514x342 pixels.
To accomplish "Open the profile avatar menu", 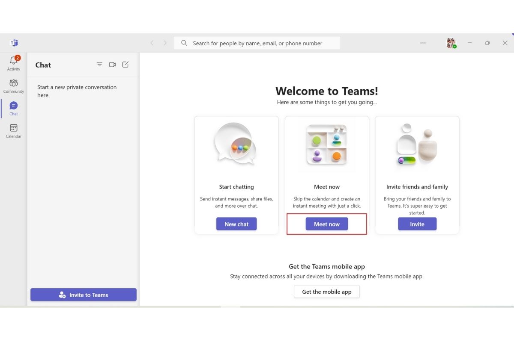I will [451, 43].
